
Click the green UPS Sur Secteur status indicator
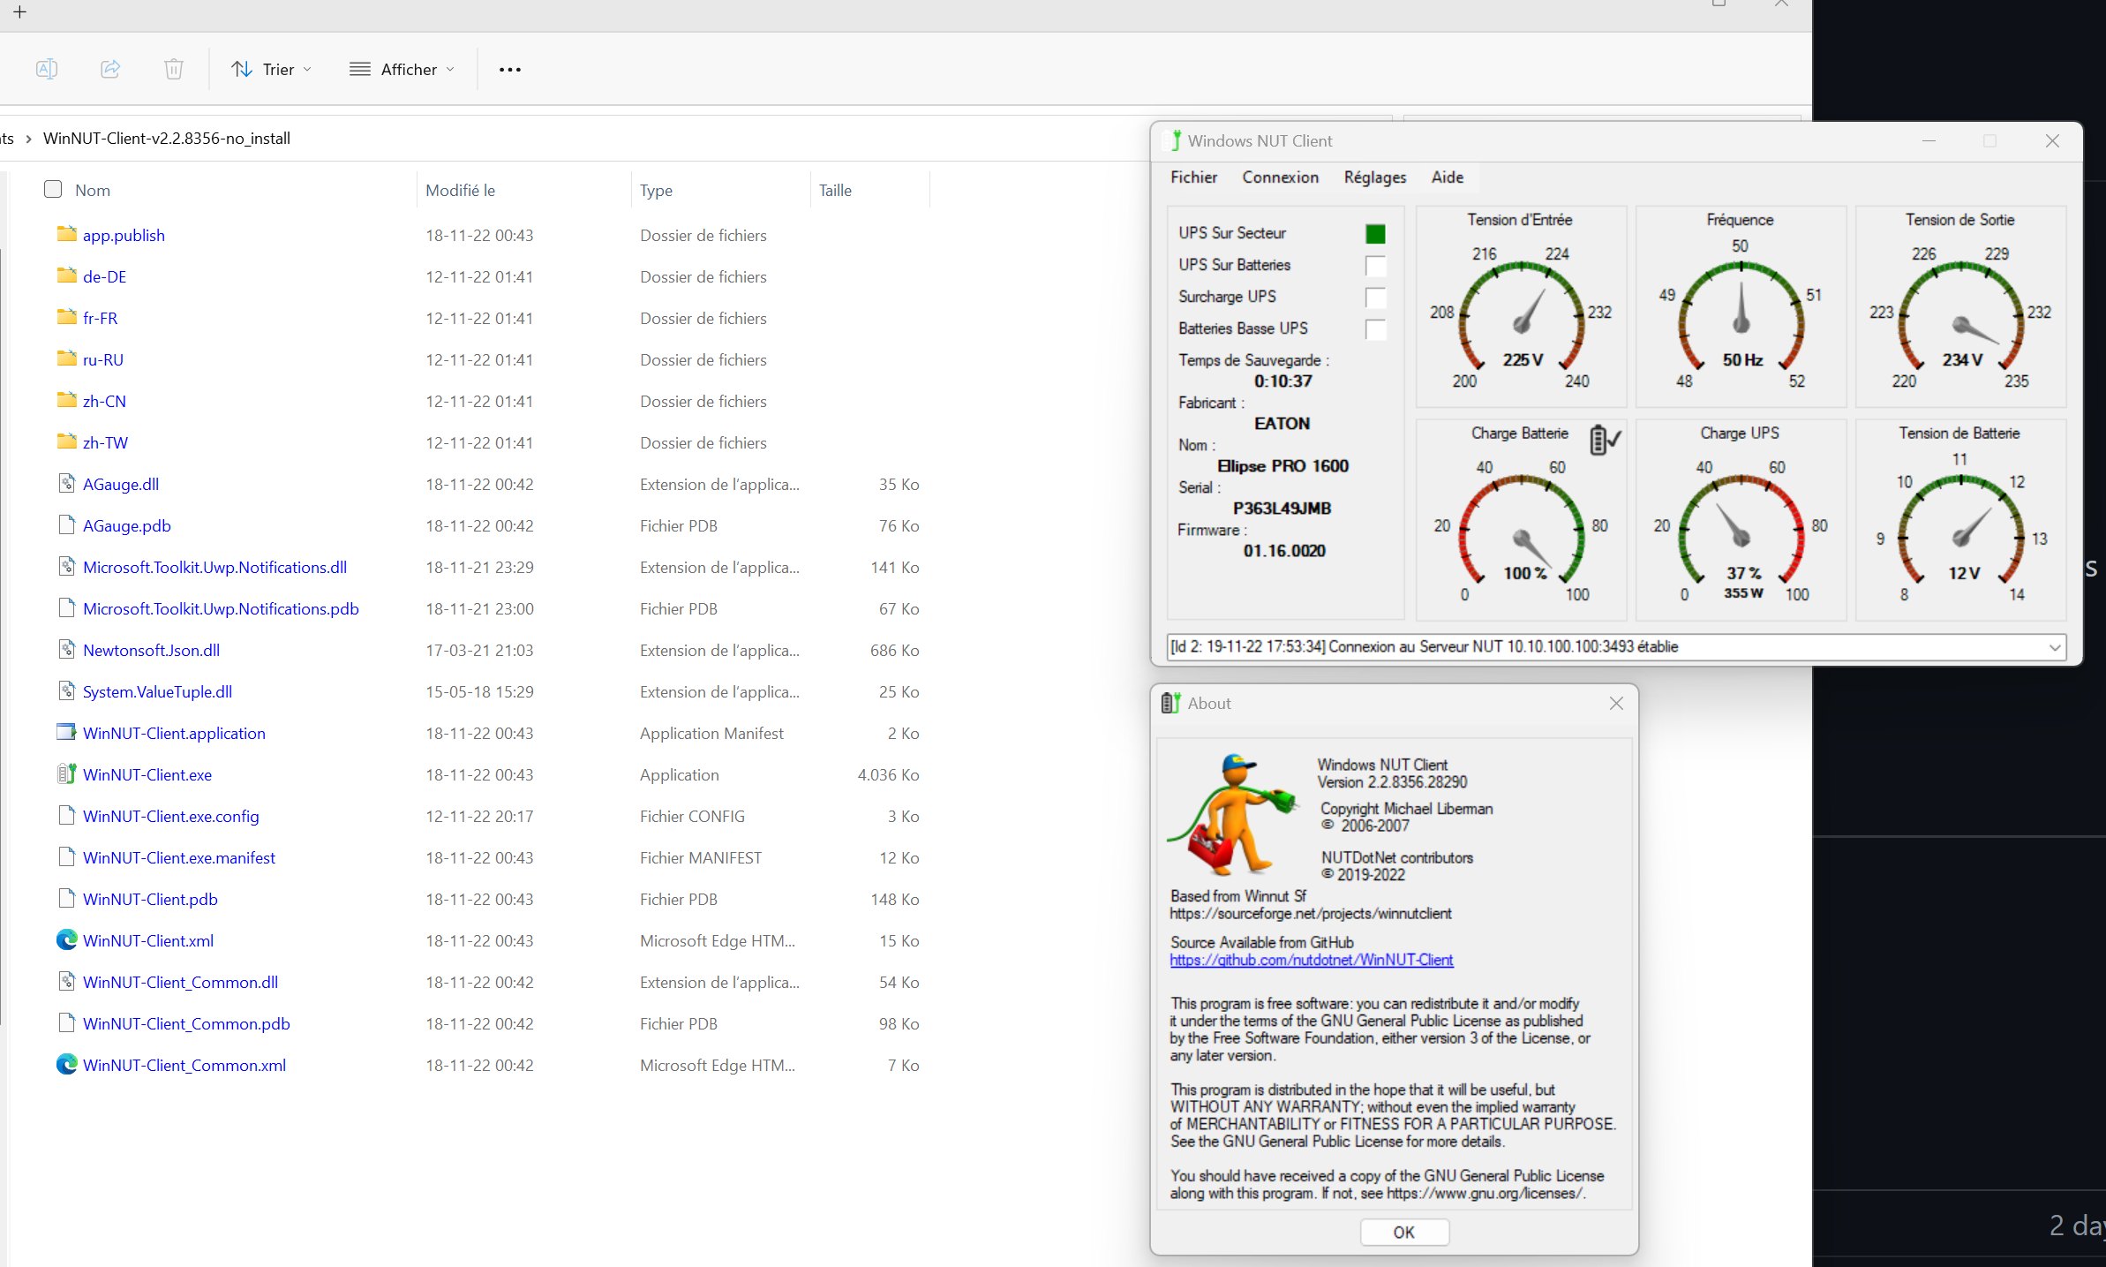coord(1375,233)
